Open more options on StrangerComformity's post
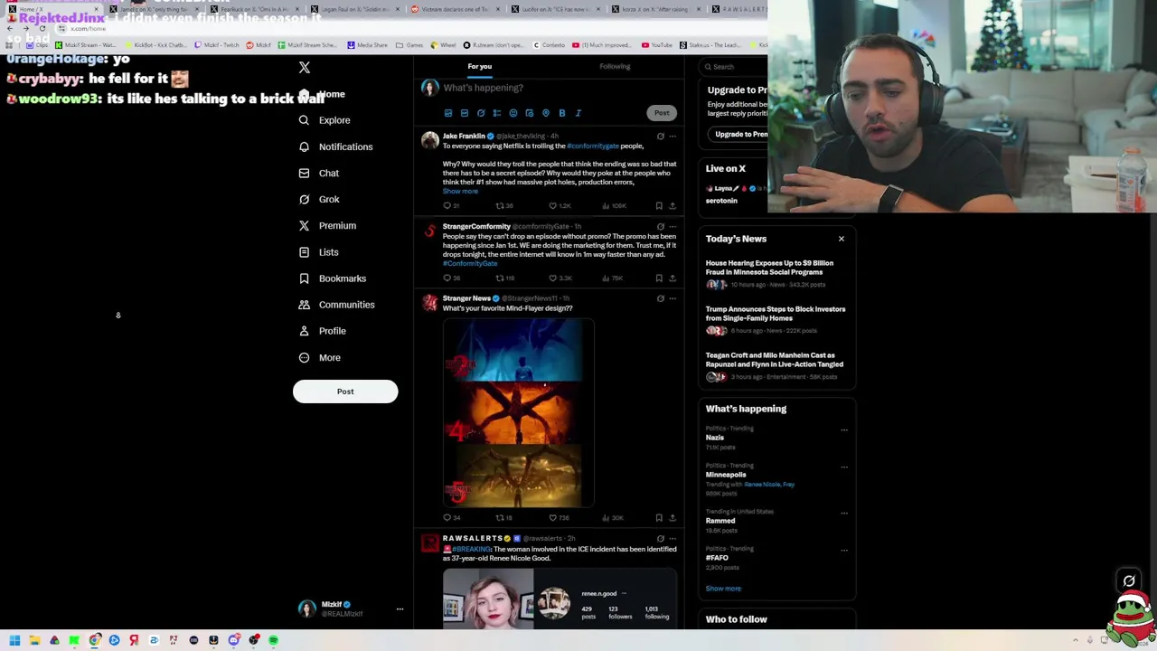The image size is (1157, 651). click(673, 226)
